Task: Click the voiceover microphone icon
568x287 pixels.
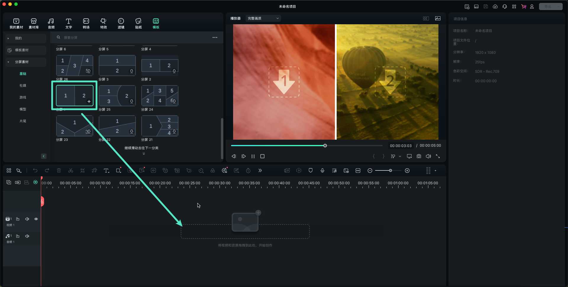Action: point(322,171)
